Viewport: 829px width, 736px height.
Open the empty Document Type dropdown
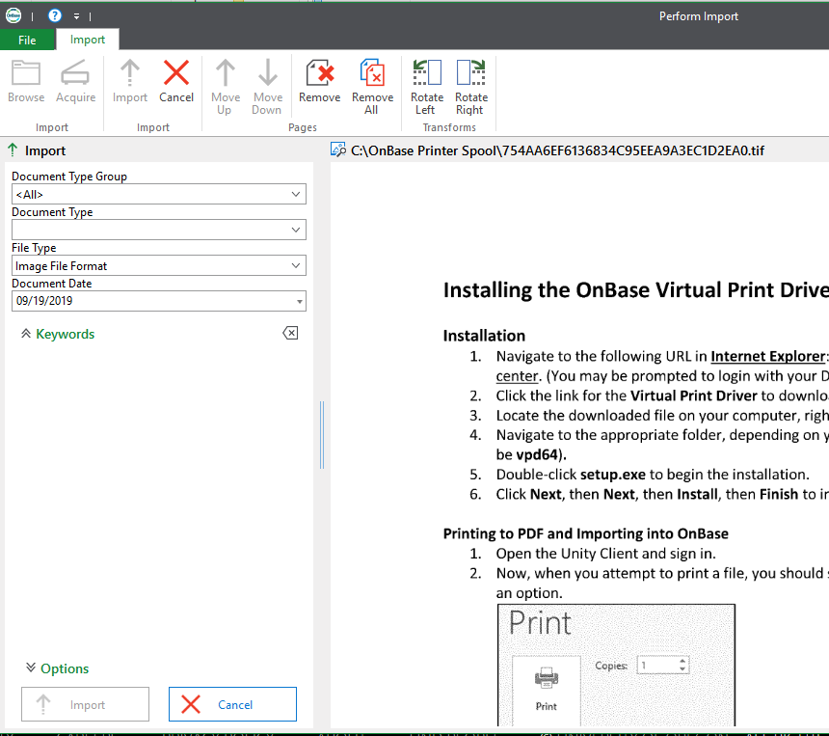pos(159,230)
